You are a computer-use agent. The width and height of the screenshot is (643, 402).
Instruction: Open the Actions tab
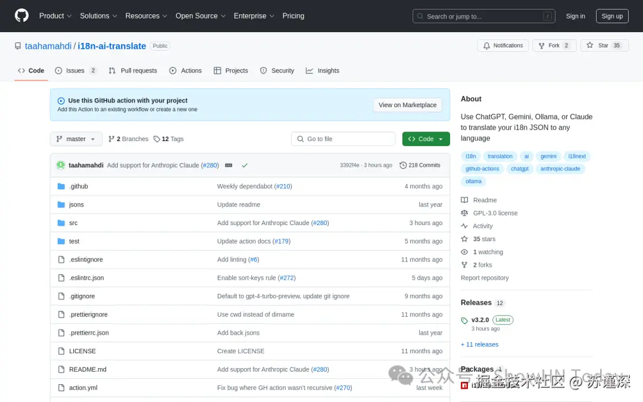(185, 70)
